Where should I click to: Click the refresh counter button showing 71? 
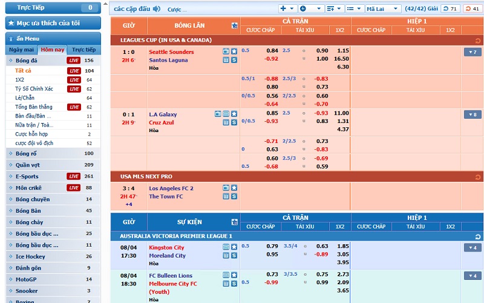coord(450,8)
